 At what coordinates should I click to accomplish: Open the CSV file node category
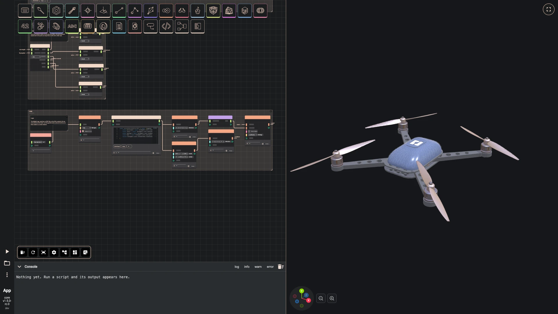[119, 26]
